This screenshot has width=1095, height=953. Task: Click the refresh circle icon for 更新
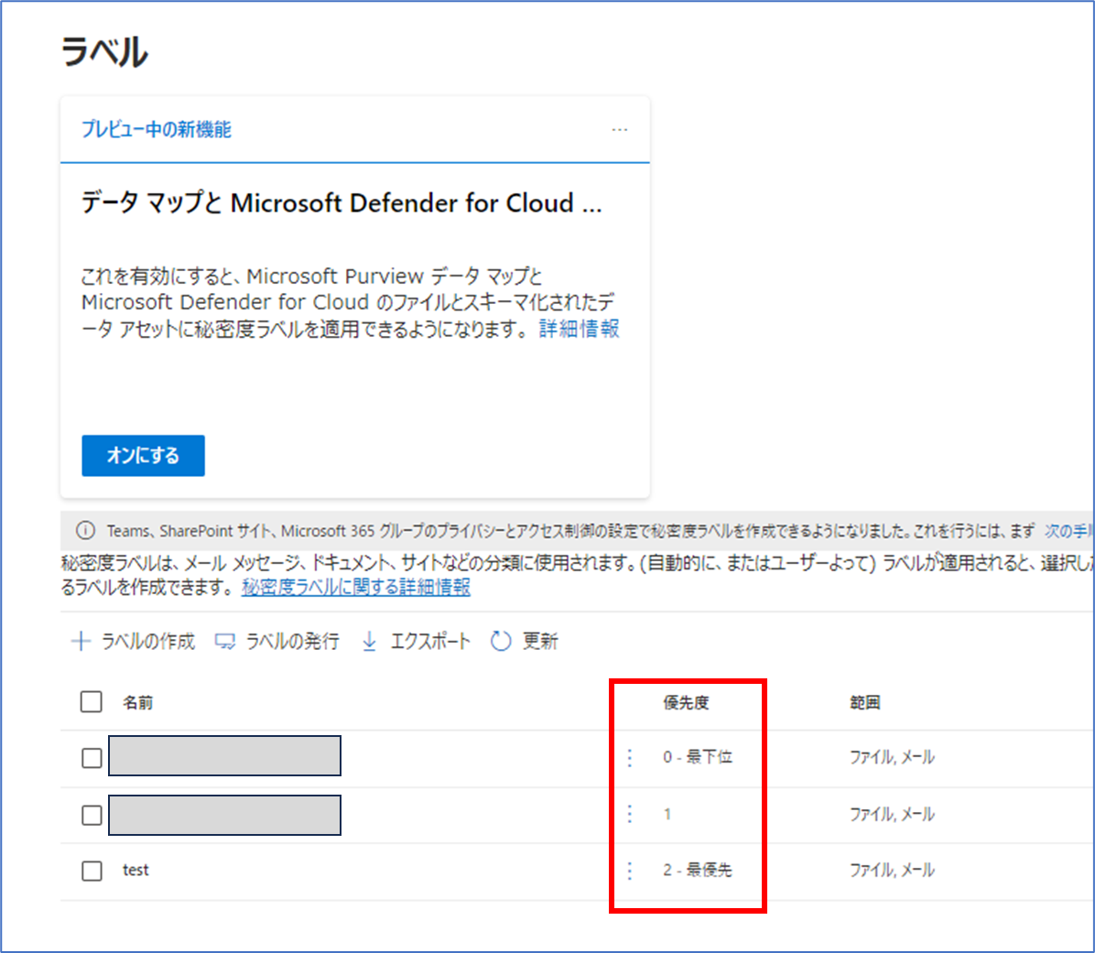tap(501, 641)
